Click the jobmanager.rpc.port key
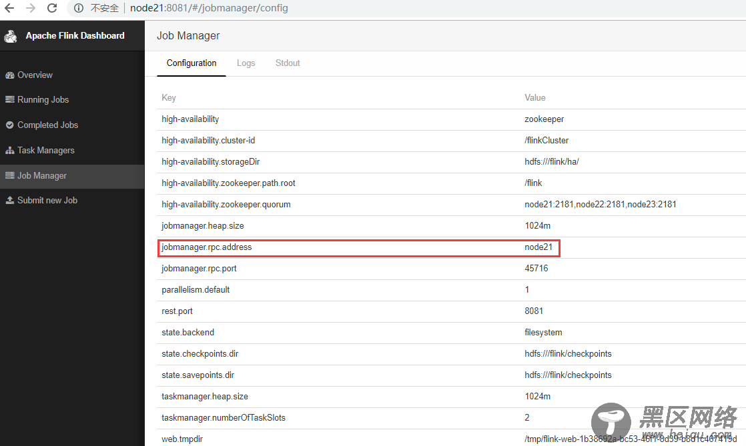Viewport: 746px width, 446px height. [x=199, y=269]
